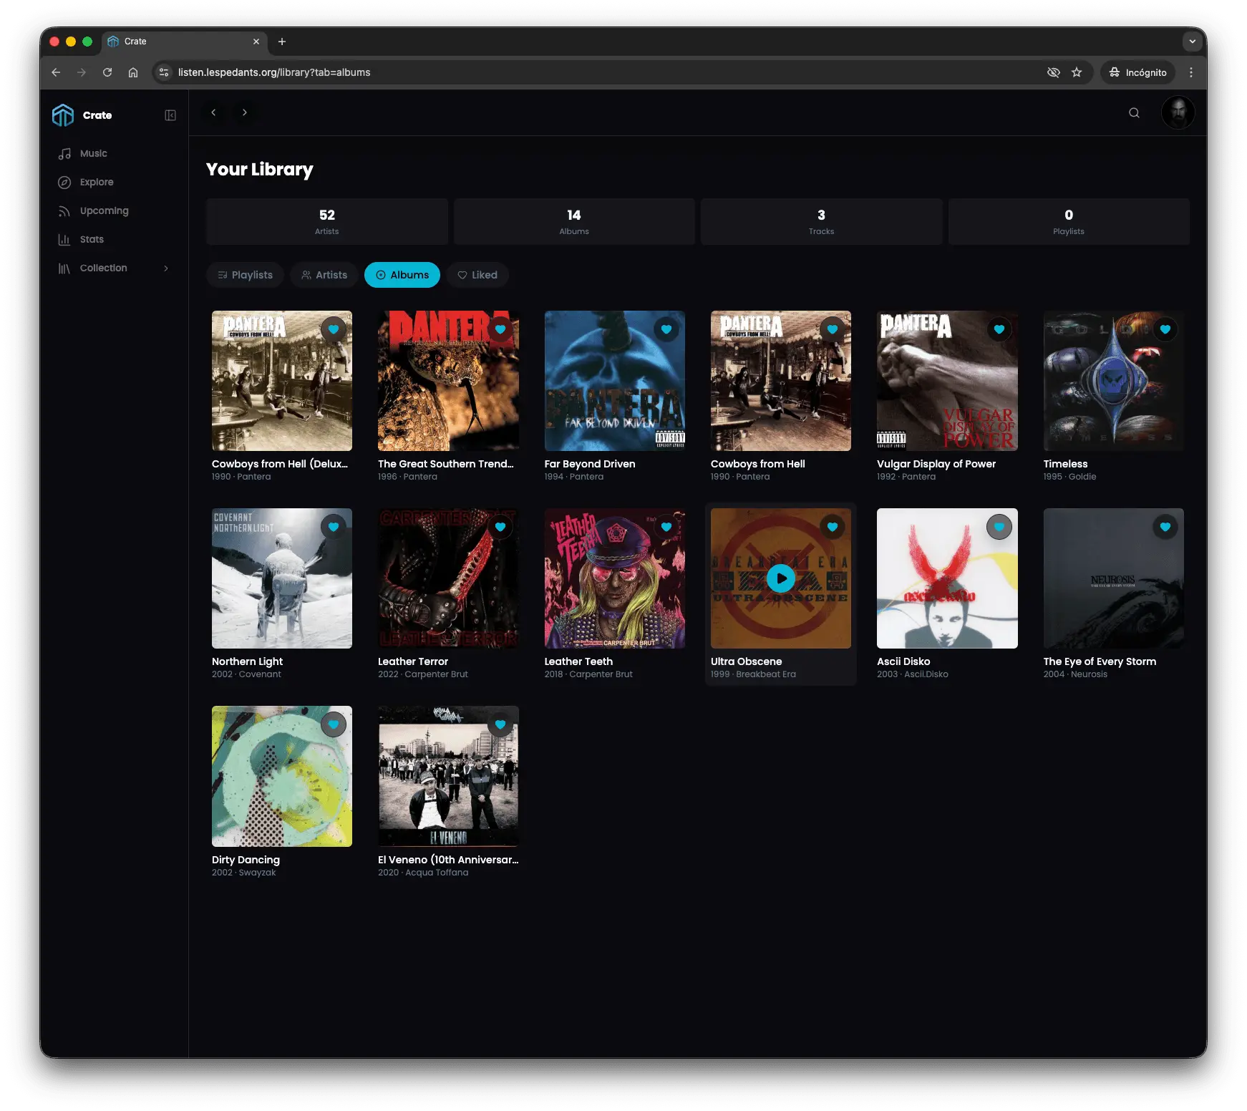Open Vulgar Display of Power title link
The image size is (1247, 1111).
[x=936, y=464]
